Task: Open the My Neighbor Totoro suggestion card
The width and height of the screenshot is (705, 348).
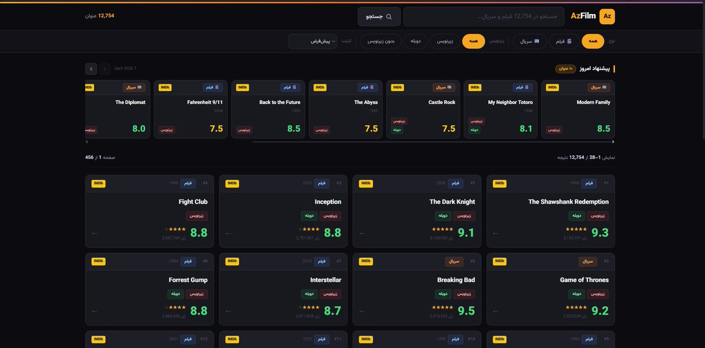Action: click(501, 109)
